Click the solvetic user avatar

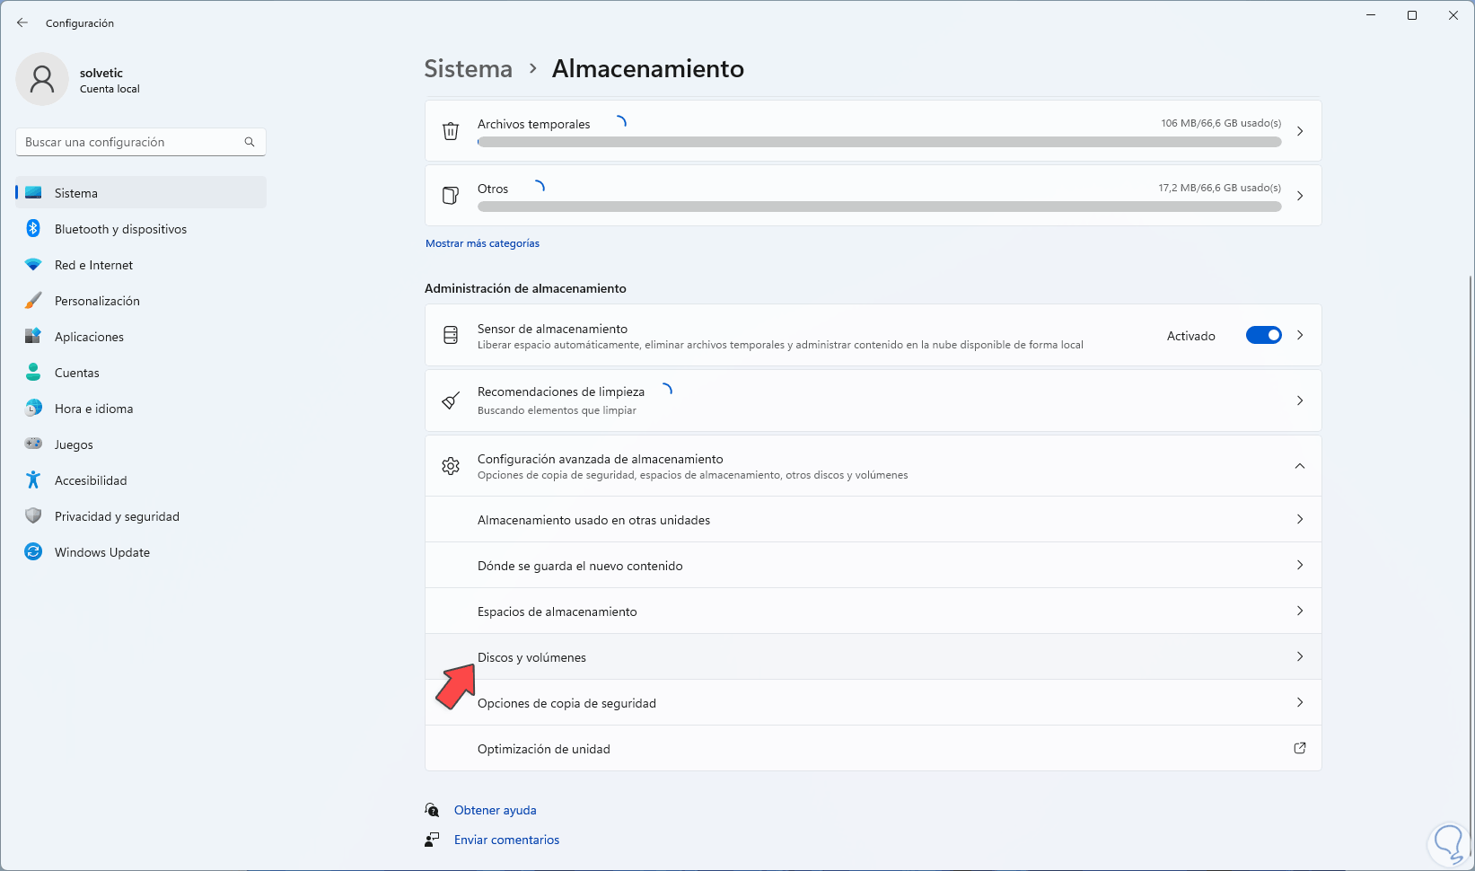[42, 79]
